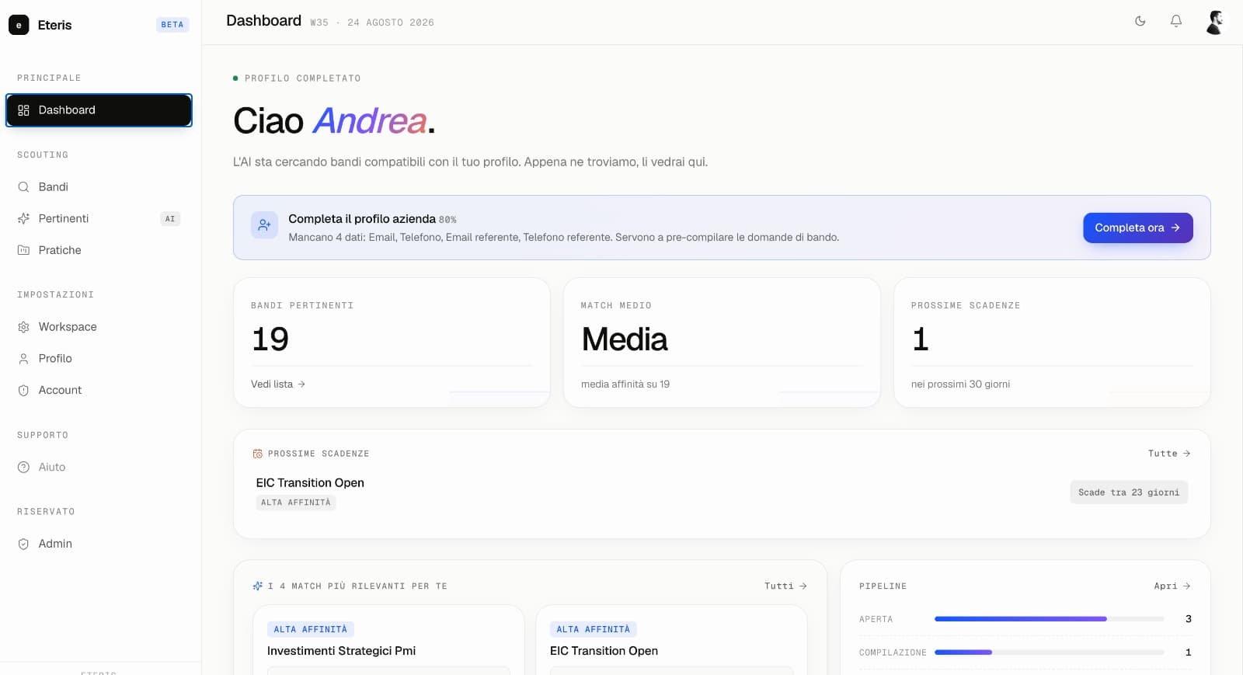The height and width of the screenshot is (675, 1243).
Task: Click the Compilazione pipeline progress bar
Action: click(1049, 652)
